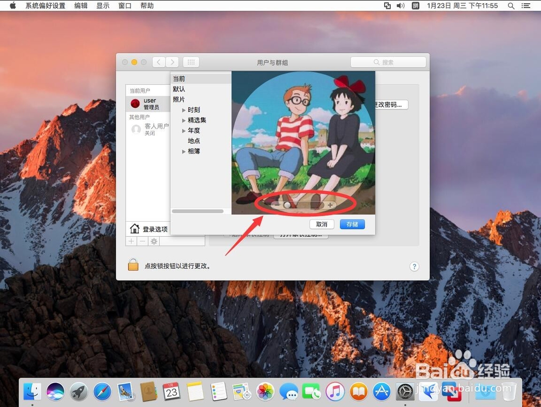The width and height of the screenshot is (541, 407).
Task: Click the lock icon to make changes
Action: coord(133,264)
